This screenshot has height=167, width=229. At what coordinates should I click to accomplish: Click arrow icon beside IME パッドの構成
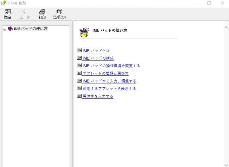[x=79, y=58]
